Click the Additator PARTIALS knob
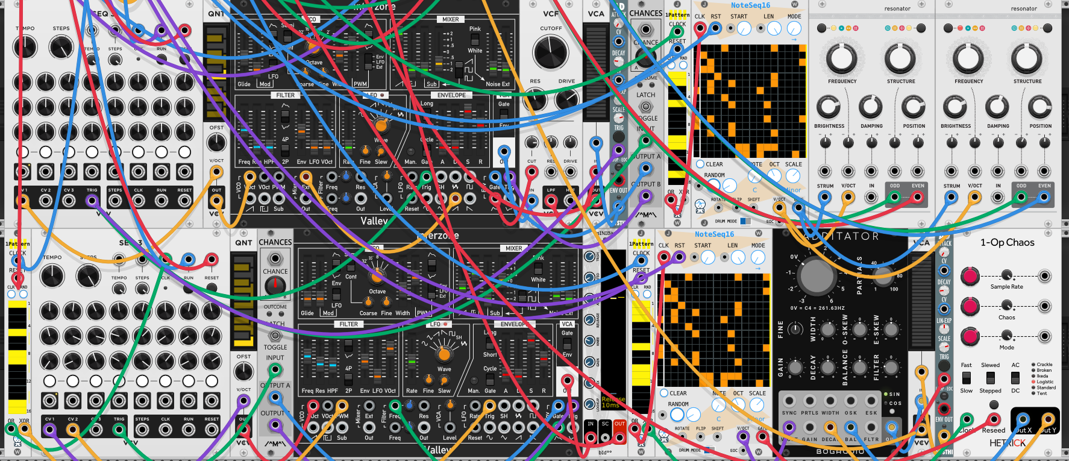 point(882,275)
